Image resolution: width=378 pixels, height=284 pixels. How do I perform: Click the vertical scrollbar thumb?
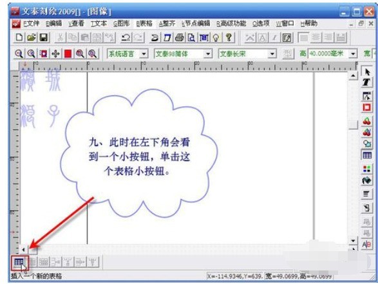click(353, 125)
